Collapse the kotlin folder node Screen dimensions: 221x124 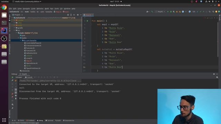(18, 38)
